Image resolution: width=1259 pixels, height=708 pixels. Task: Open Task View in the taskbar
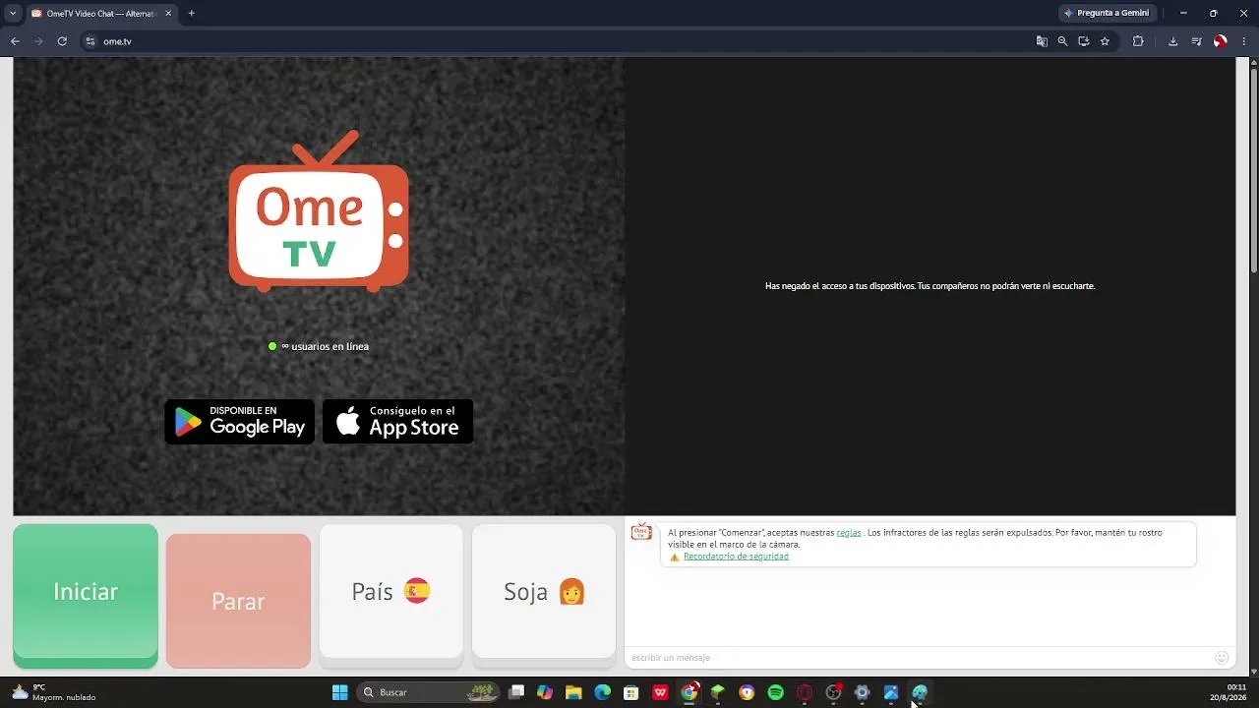(x=516, y=692)
